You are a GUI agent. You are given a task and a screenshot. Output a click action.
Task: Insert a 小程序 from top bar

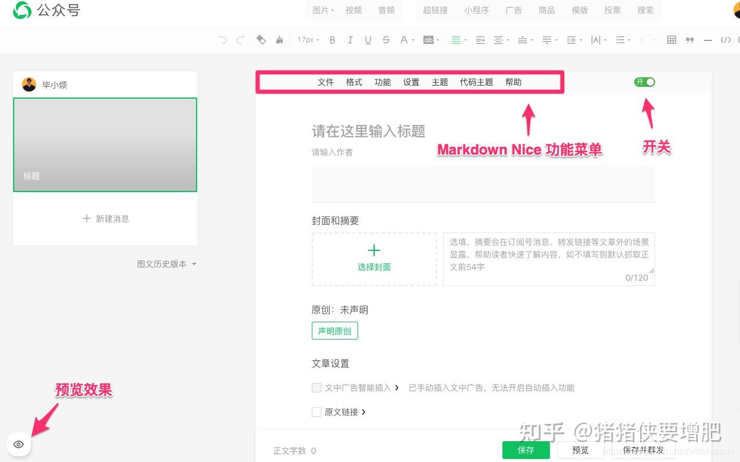(476, 10)
